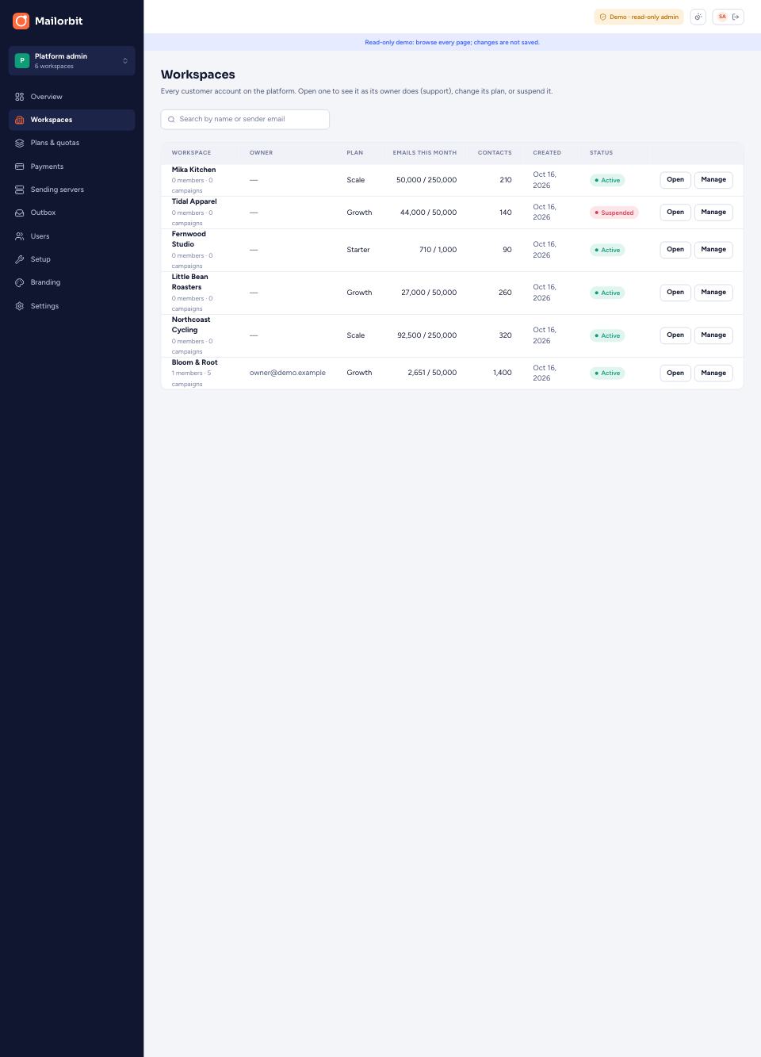
Task: Focus the Search by name or sender email field
Action: coord(245,120)
